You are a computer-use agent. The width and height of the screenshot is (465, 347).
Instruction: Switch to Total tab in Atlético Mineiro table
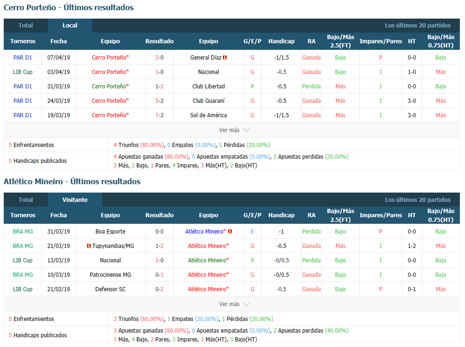point(26,200)
